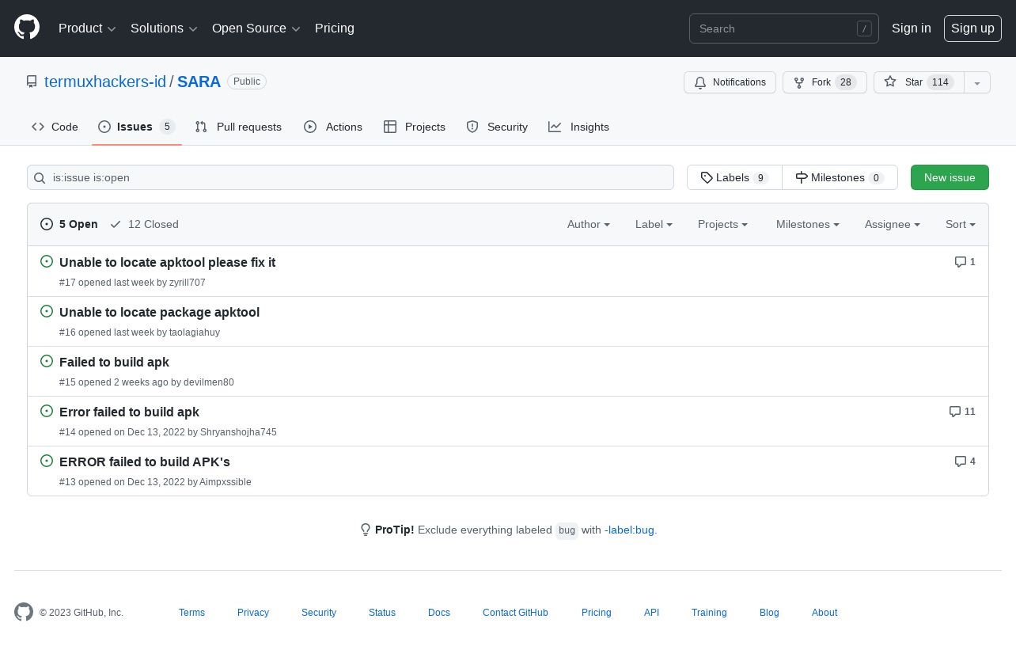Expand the Solutions menu
This screenshot has width=1016, height=661.
(x=164, y=28)
